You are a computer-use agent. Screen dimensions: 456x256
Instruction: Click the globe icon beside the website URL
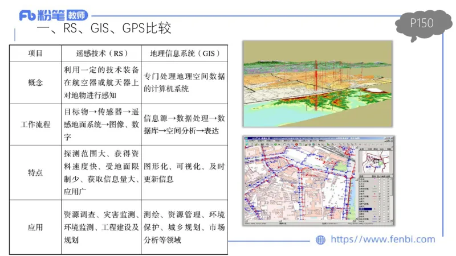tap(320, 240)
